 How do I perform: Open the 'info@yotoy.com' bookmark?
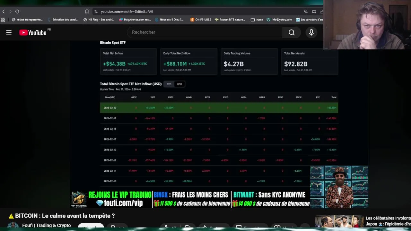279,20
